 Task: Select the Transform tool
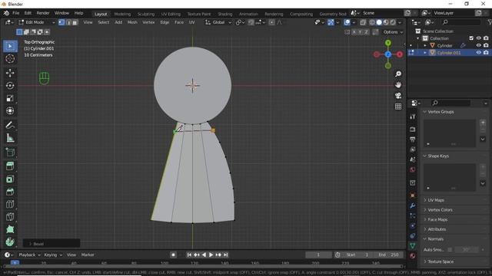point(10,110)
